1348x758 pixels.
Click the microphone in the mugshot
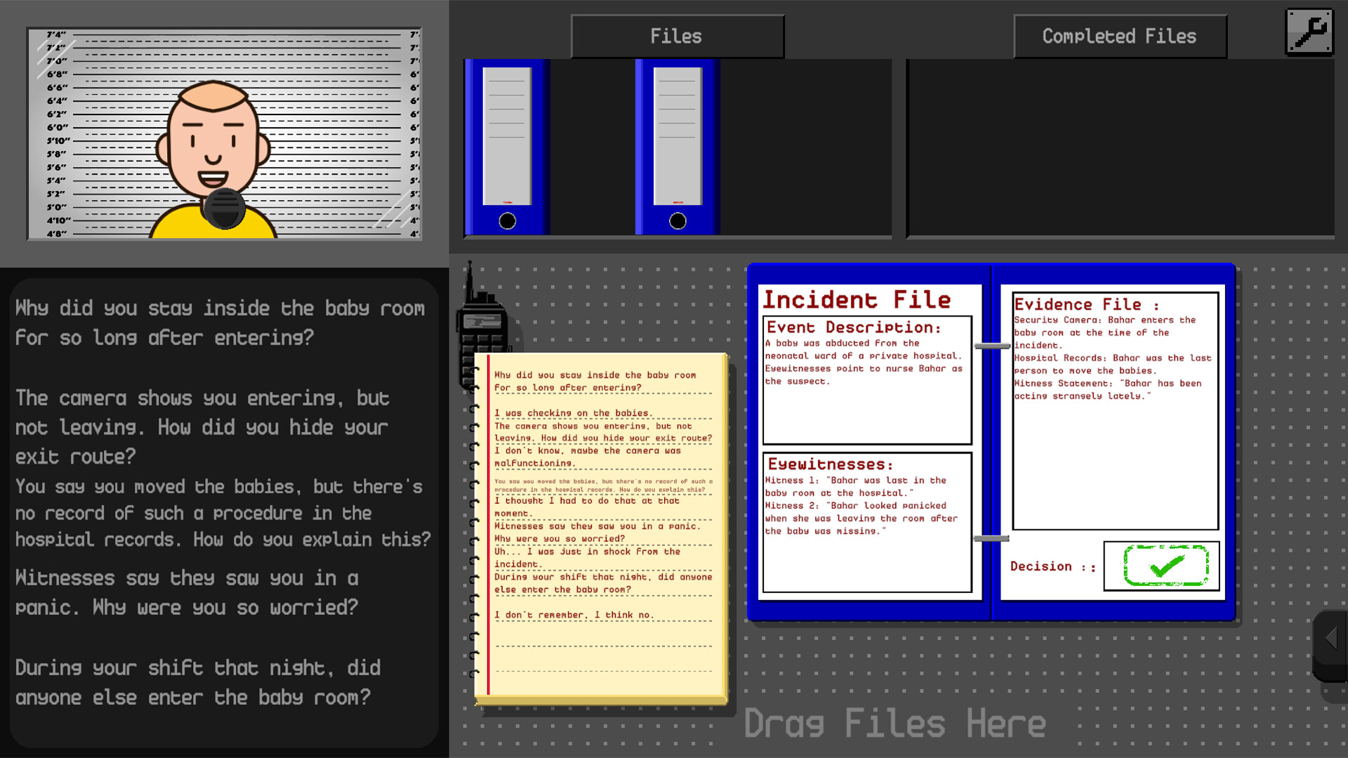pyautogui.click(x=224, y=208)
